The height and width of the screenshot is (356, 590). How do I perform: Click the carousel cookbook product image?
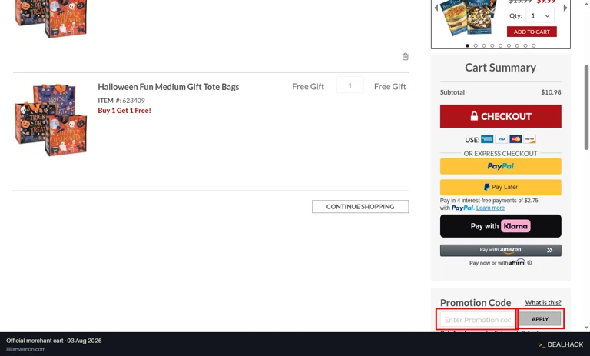pos(469,17)
